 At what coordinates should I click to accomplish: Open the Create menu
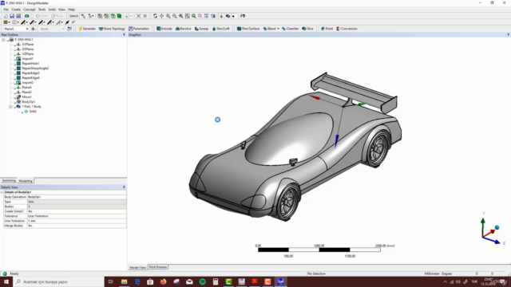(16, 10)
